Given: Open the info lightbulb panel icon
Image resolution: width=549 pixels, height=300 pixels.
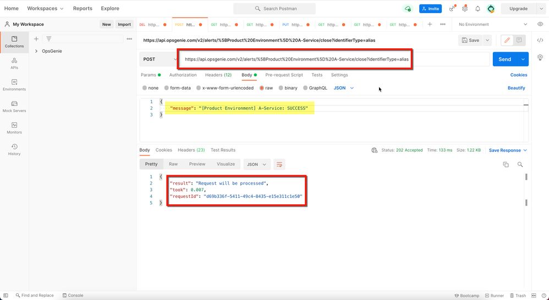Looking at the screenshot, I should coord(540,57).
